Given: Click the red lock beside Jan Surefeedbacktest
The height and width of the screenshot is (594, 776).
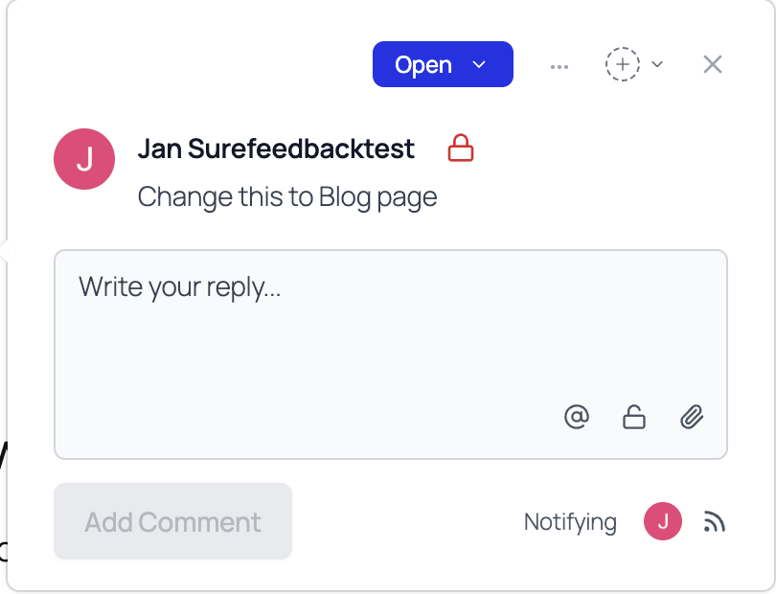Looking at the screenshot, I should [461, 148].
